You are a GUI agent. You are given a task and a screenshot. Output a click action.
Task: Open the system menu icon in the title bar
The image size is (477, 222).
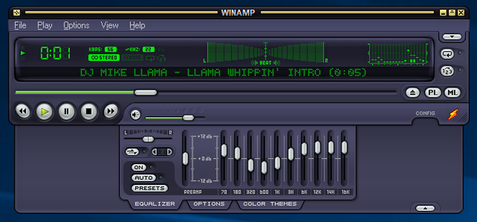coord(17,12)
